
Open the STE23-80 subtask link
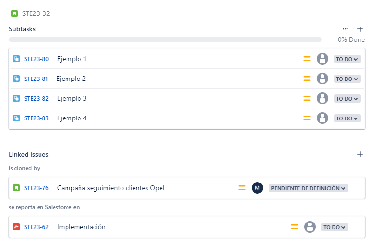point(36,59)
